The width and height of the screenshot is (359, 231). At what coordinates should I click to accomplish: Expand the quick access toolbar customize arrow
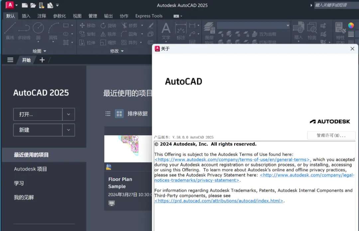tap(58, 5)
